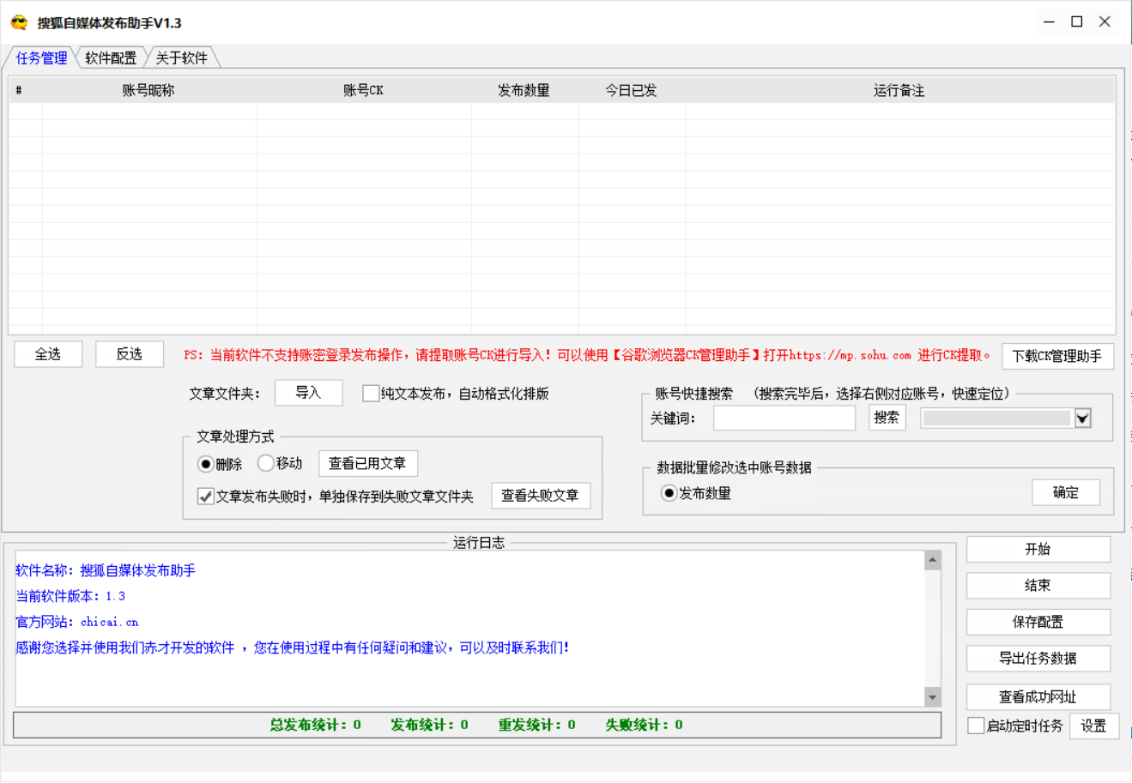1132x783 pixels.
Task: Click the red PS notice text
Action: (x=587, y=355)
